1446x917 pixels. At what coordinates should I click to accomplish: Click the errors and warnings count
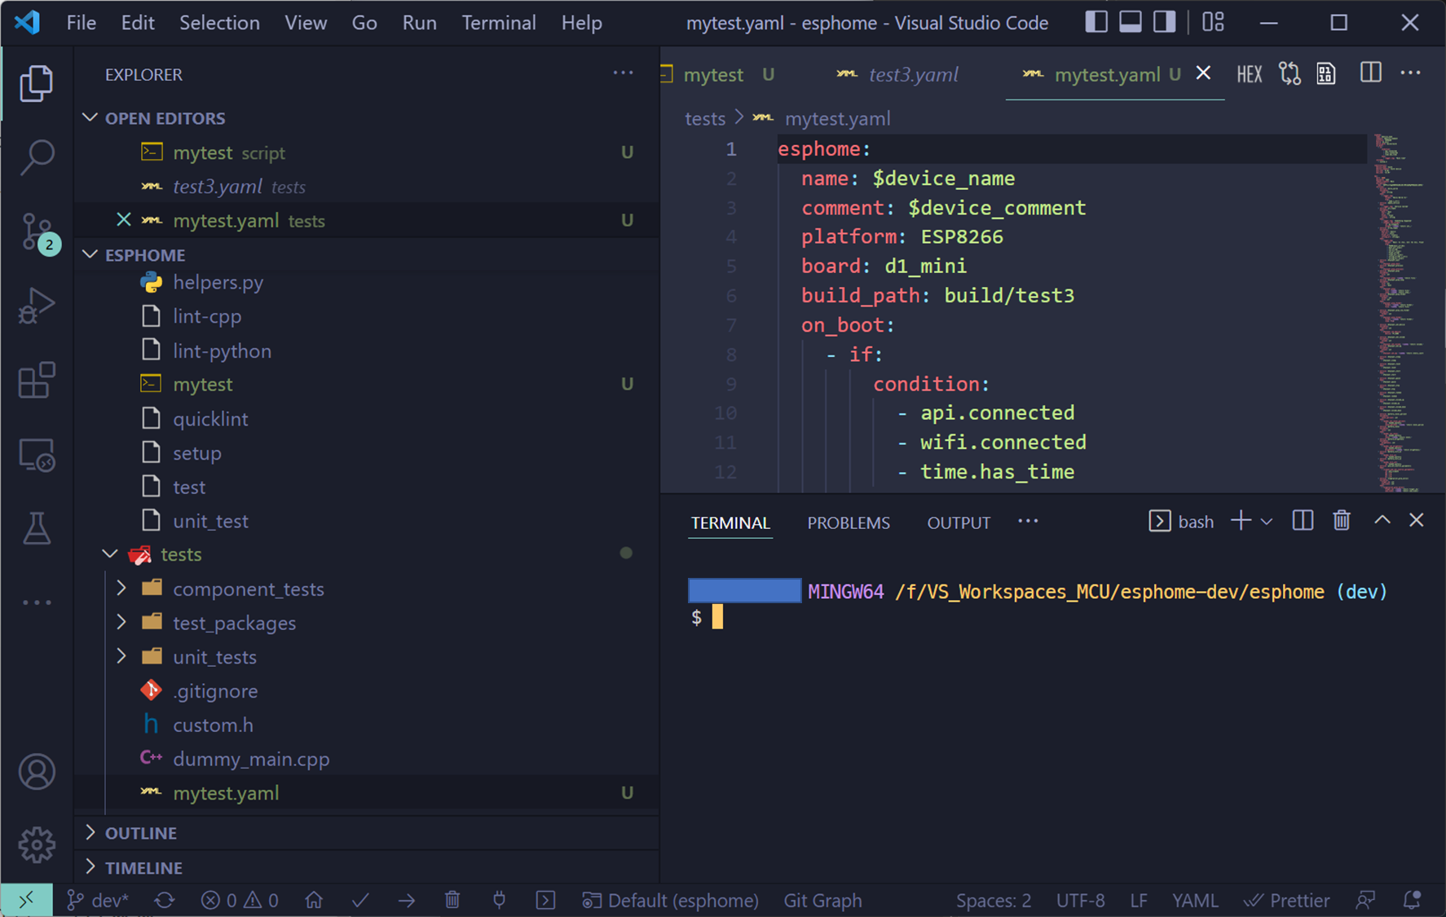click(240, 900)
